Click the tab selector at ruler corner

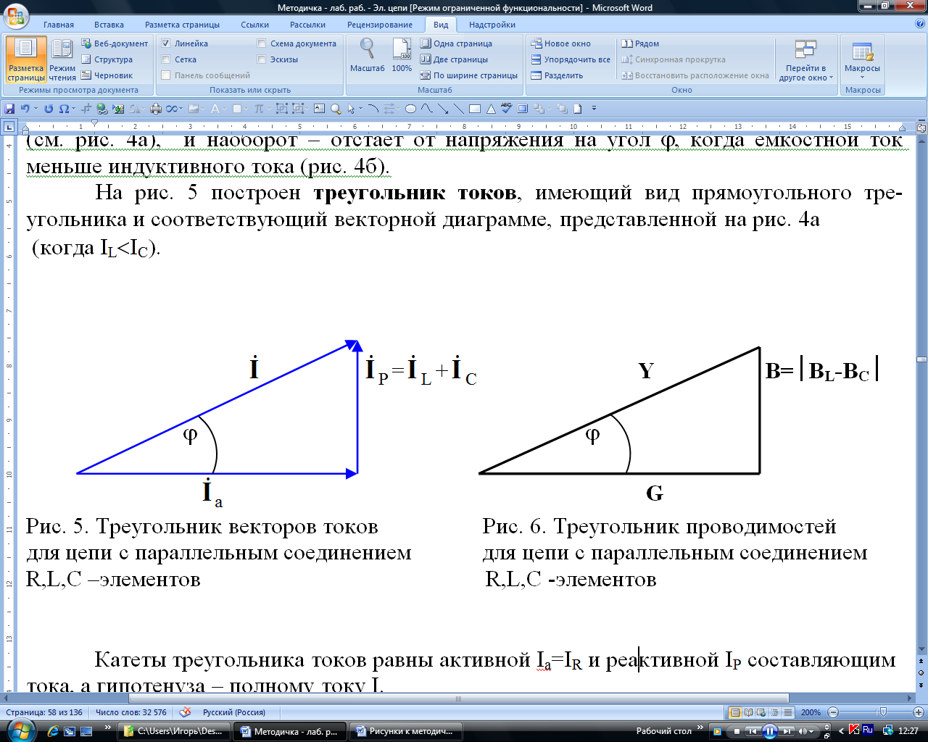pyautogui.click(x=9, y=127)
